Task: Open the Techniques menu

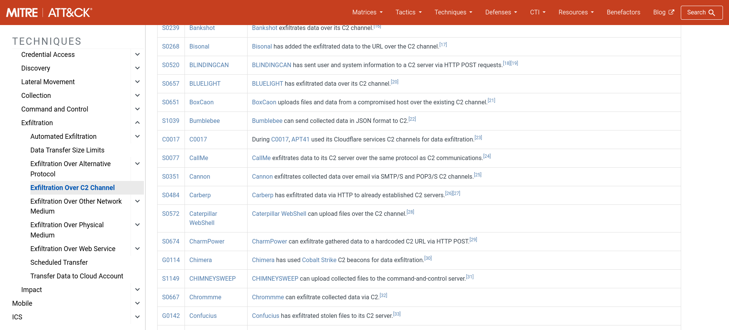Action: tap(453, 13)
